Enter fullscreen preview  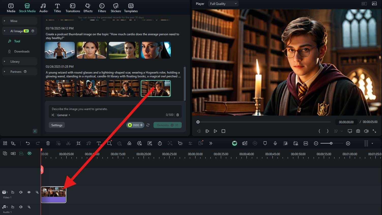click(x=374, y=131)
